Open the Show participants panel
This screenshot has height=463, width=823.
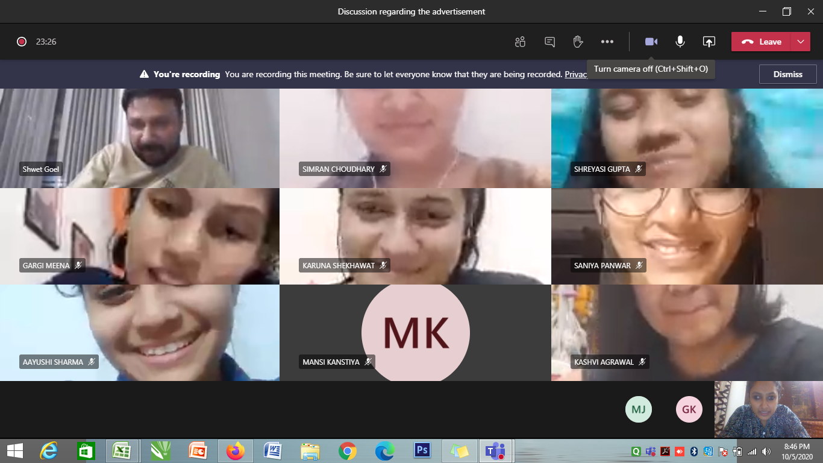tap(520, 42)
